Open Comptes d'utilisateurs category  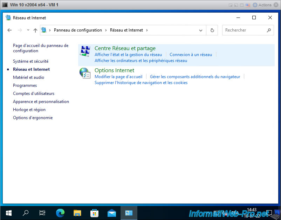tap(34, 94)
